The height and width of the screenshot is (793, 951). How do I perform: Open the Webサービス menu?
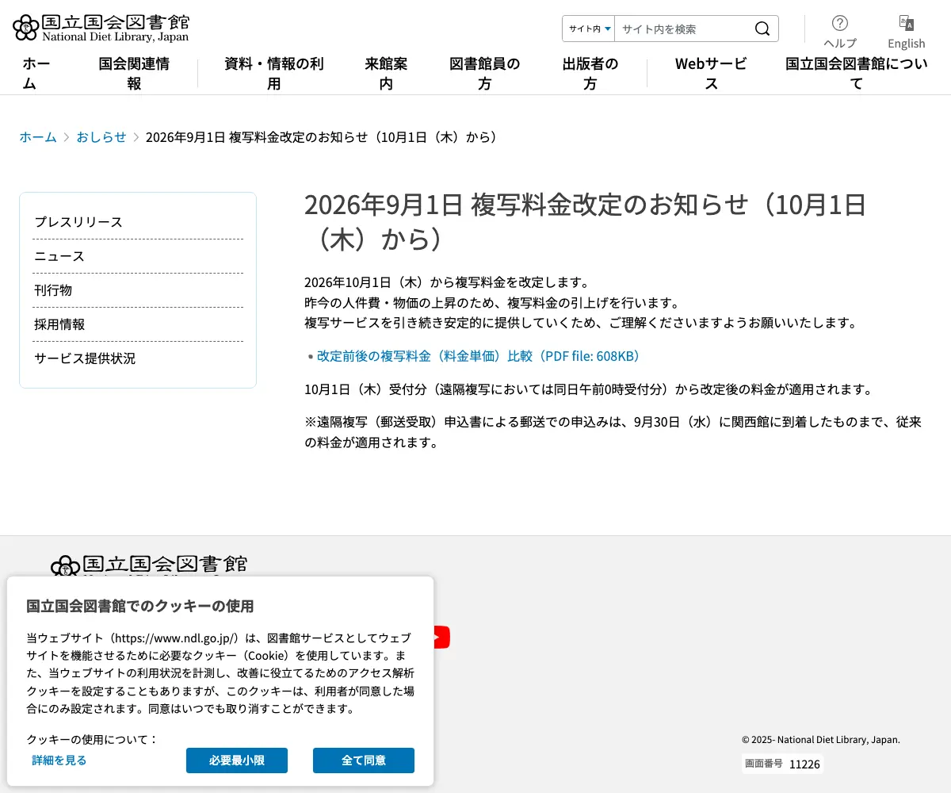point(711,74)
